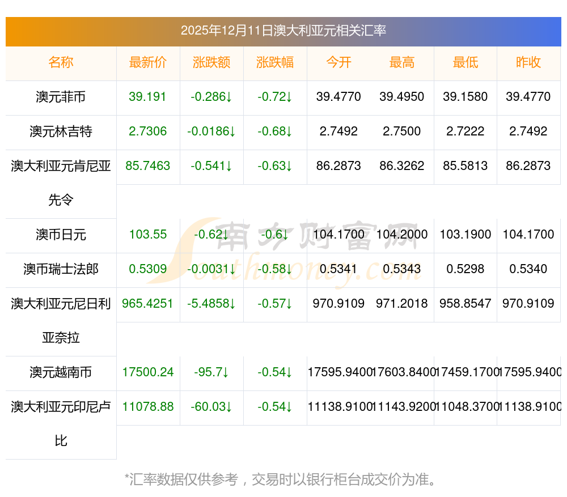Click the 汇率数据仅供参考 disclaimer text
Viewport: 567px width, 497px height.
[x=282, y=479]
